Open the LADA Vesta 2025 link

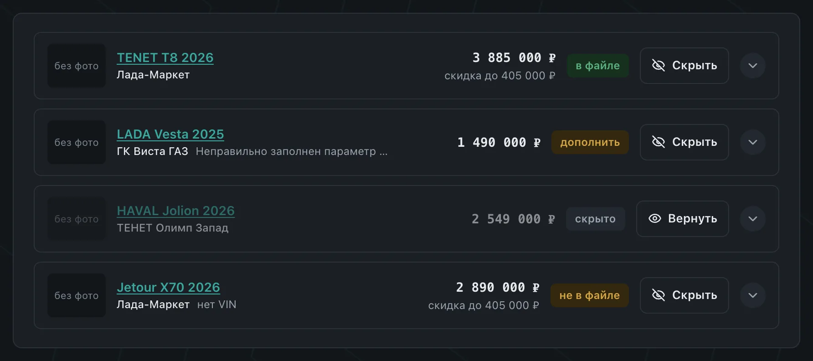(170, 134)
